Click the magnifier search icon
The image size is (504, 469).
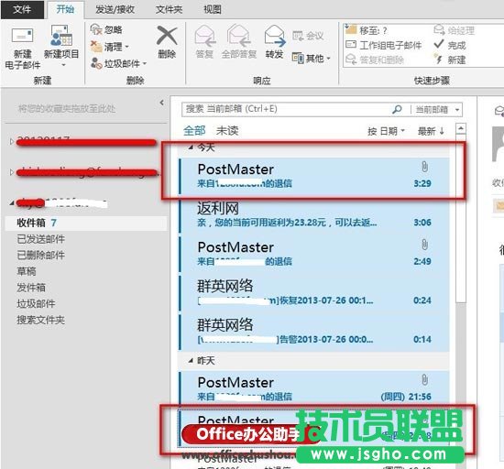[397, 109]
